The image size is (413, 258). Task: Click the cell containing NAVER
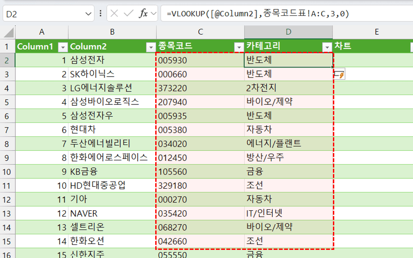[x=112, y=213]
